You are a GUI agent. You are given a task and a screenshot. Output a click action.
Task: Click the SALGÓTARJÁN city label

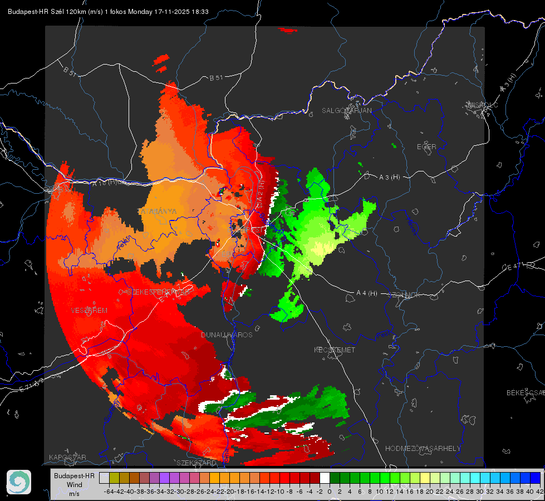tap(346, 111)
